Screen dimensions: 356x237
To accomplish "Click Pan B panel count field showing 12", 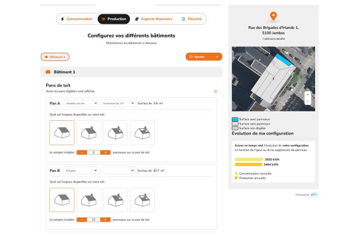I will coord(94,220).
